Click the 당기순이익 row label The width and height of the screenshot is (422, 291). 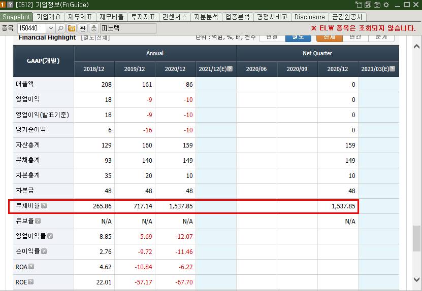pyautogui.click(x=30, y=130)
